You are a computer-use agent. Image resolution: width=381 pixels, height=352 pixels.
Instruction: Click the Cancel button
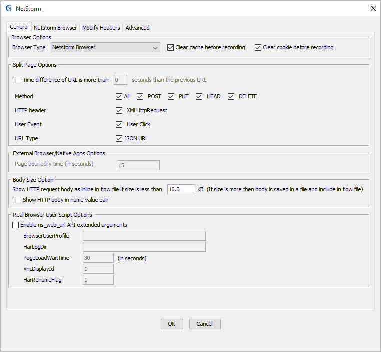[x=205, y=324]
